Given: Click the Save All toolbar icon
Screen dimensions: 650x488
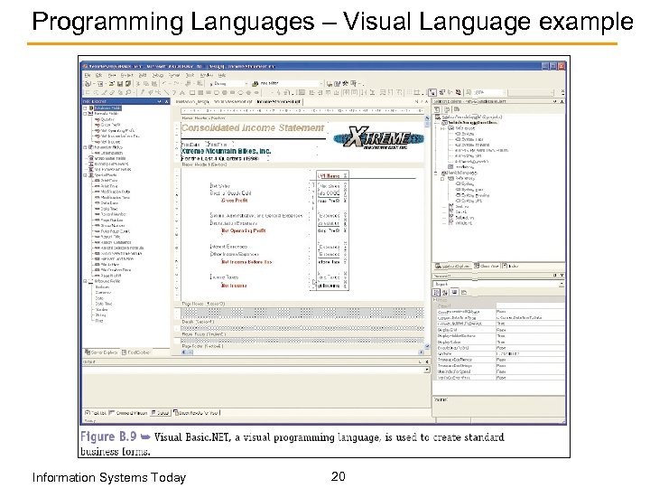Looking at the screenshot, I should [127, 84].
